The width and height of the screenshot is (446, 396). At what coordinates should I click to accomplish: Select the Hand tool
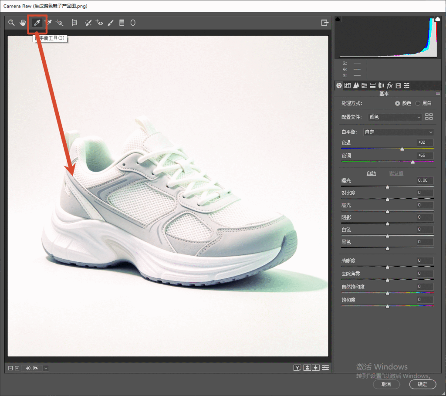coord(23,23)
